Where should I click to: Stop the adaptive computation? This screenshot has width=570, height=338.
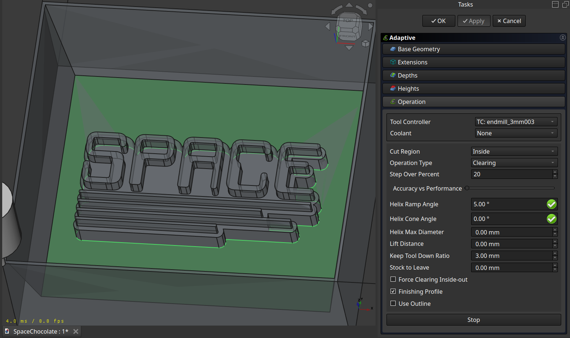tap(474, 320)
